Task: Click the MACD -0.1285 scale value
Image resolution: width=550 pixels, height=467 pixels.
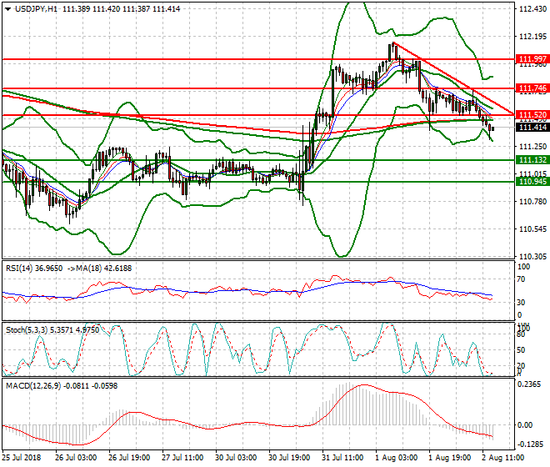Action: click(x=529, y=444)
